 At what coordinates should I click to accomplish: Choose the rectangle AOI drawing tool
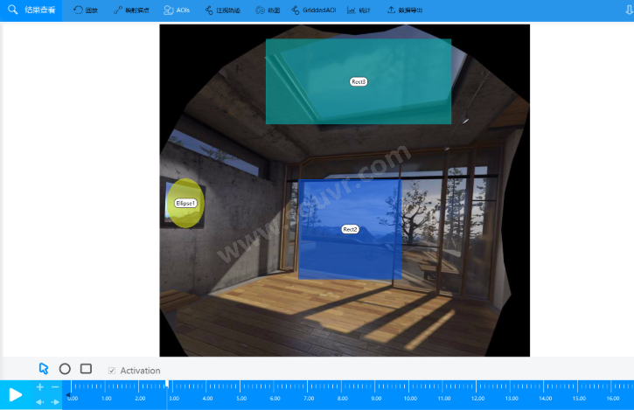pyautogui.click(x=86, y=368)
